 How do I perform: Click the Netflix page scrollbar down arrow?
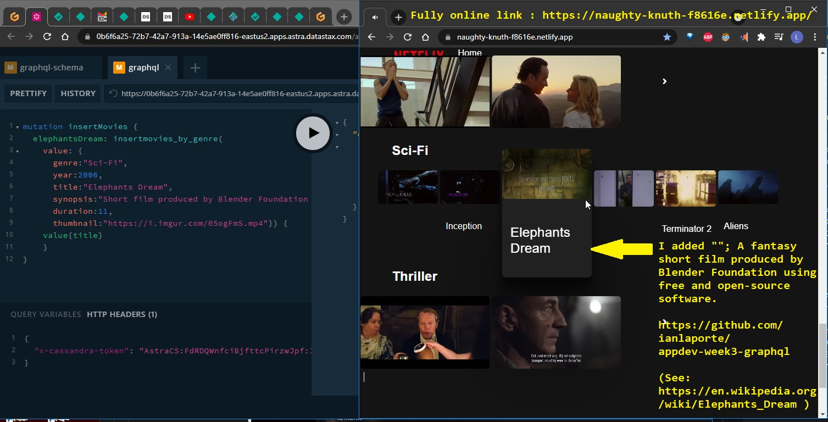823,413
